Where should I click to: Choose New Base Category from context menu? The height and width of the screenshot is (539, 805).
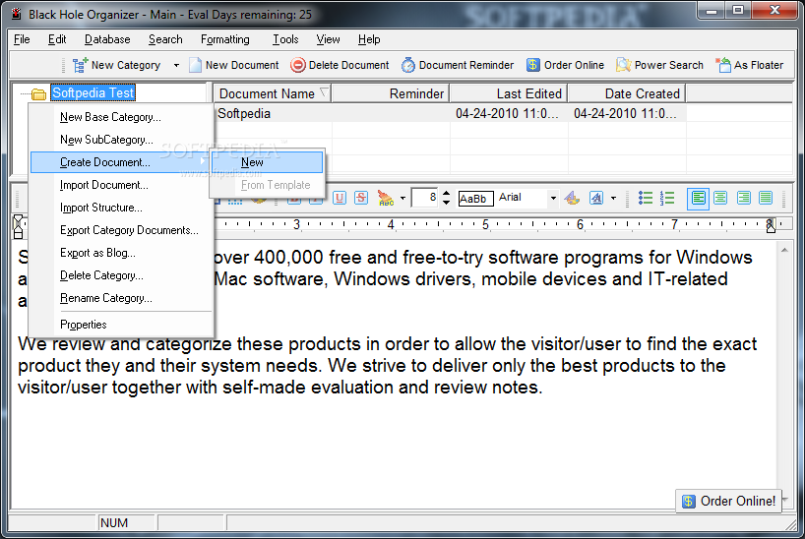click(122, 117)
